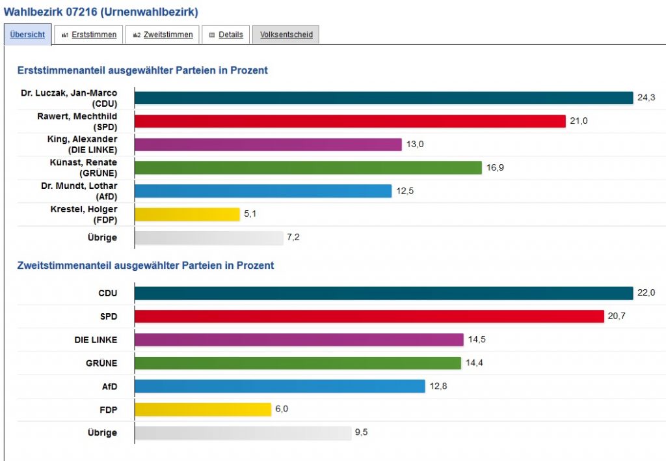Click the DIE LINKE bar in Zweitstimmen chart
Image resolution: width=666 pixels, height=461 pixels.
coord(299,339)
